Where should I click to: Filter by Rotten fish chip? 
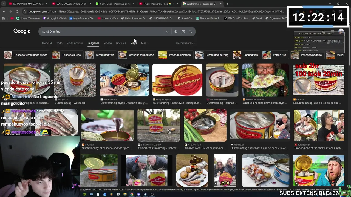[275, 55]
